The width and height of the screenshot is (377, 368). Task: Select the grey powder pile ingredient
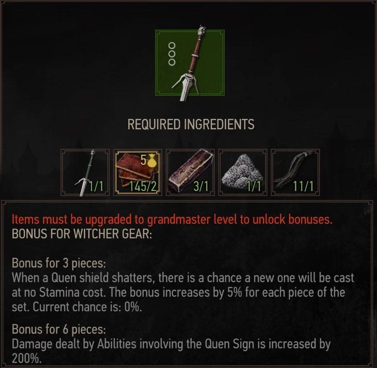coord(242,172)
